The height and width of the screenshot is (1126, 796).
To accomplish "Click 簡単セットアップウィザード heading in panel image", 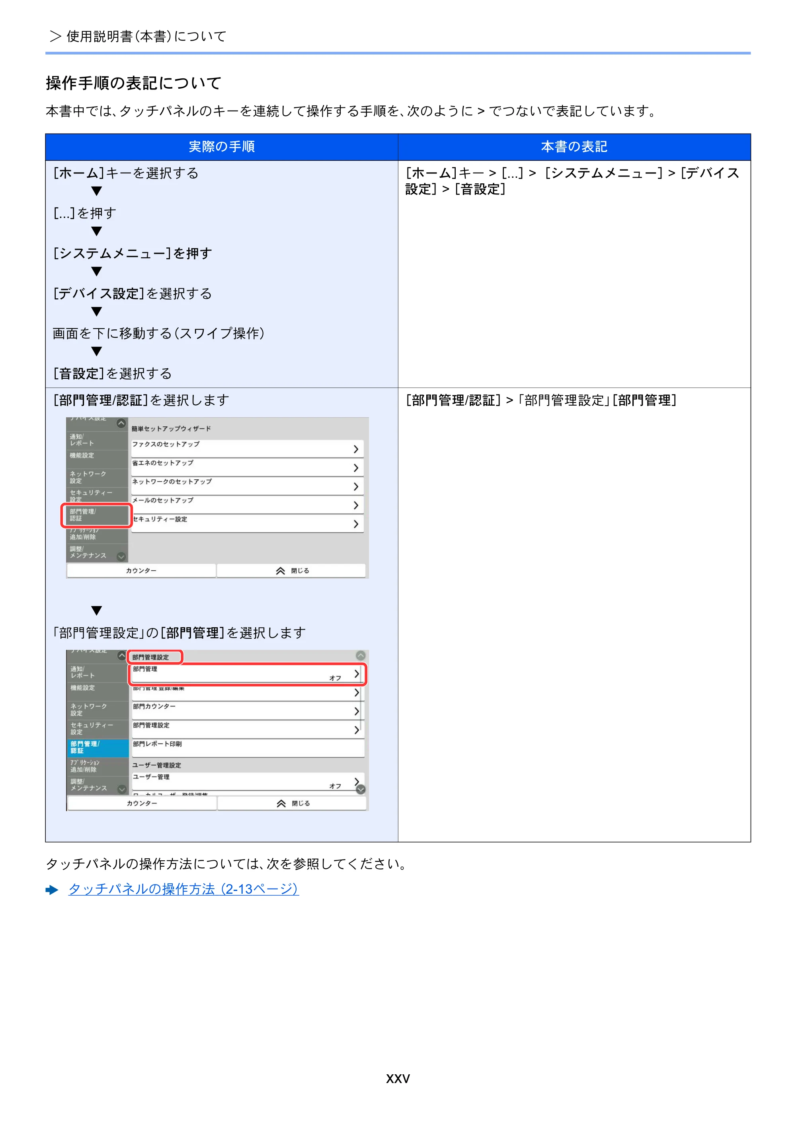I will click(171, 429).
